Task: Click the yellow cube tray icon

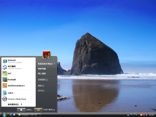Action: pos(141,115)
